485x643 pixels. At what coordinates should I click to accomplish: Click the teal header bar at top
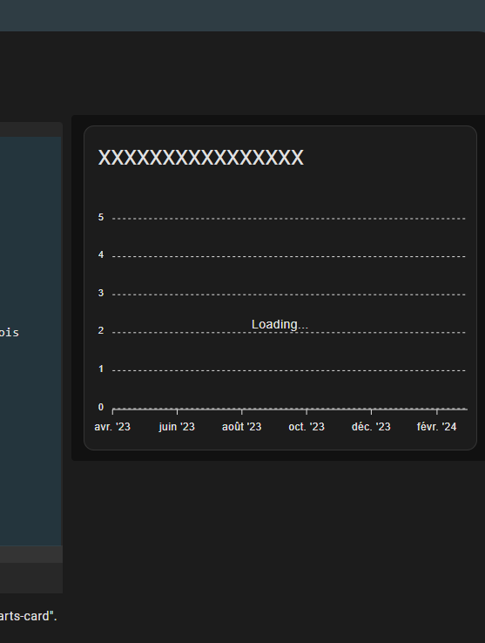242,16
